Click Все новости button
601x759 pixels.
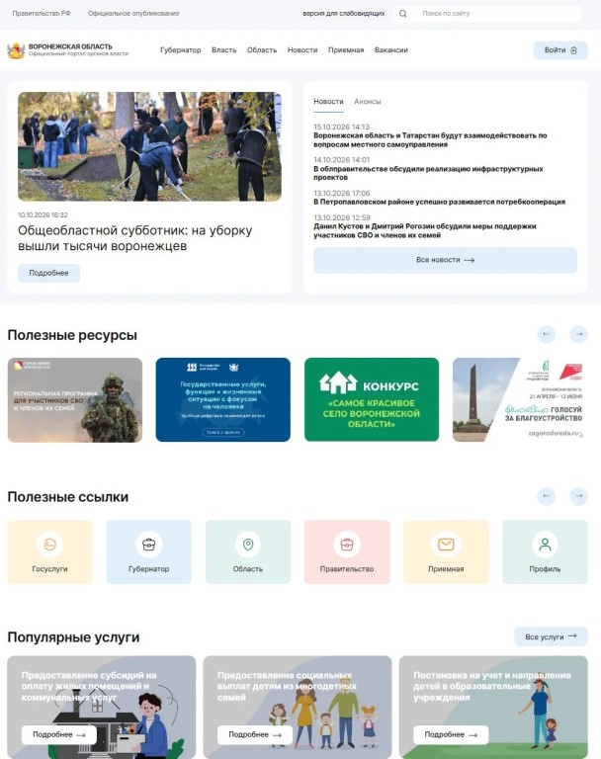445,260
